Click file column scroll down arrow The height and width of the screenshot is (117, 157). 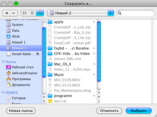[x=99, y=97]
